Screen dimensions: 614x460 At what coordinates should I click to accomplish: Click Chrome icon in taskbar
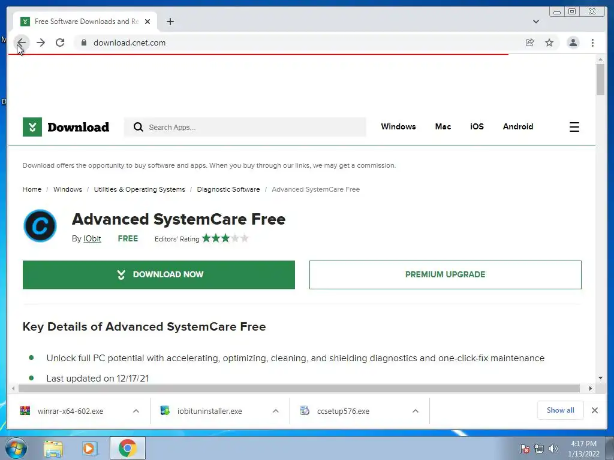(x=127, y=448)
